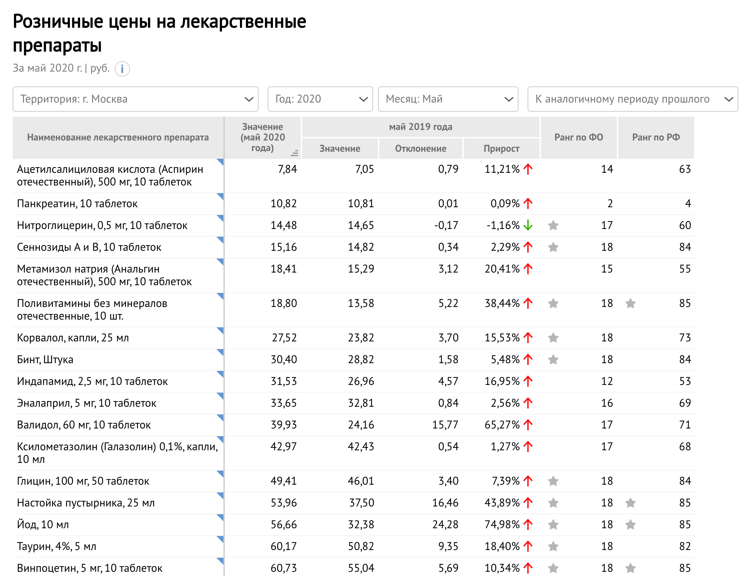Select Ксилометазолин (Галазолин) drug name
The height and width of the screenshot is (576, 744).
click(x=117, y=453)
